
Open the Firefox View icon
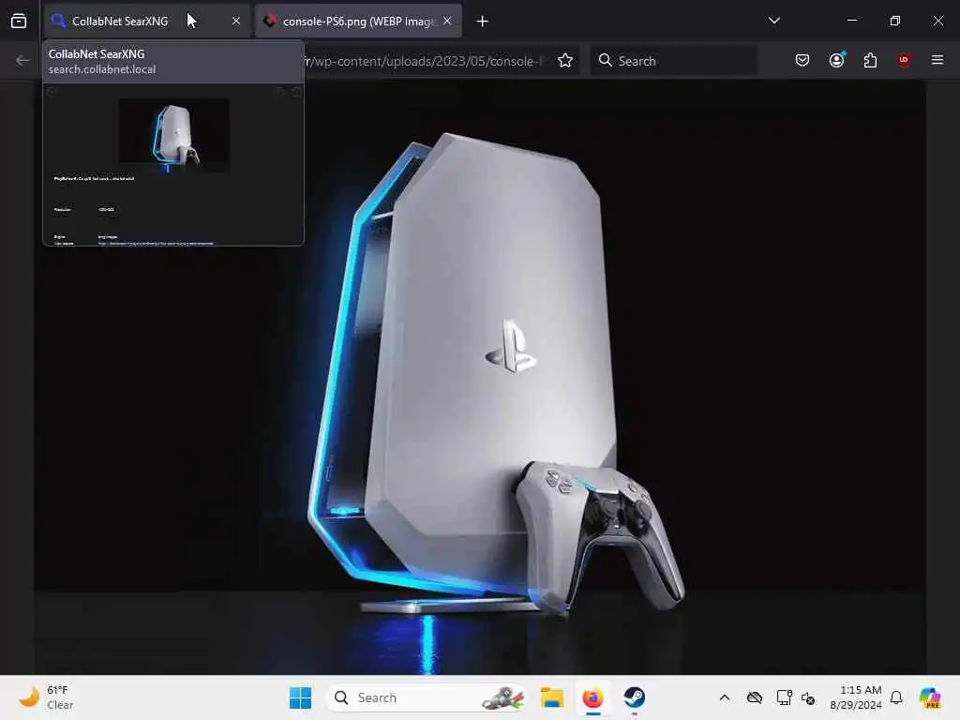pyautogui.click(x=19, y=22)
